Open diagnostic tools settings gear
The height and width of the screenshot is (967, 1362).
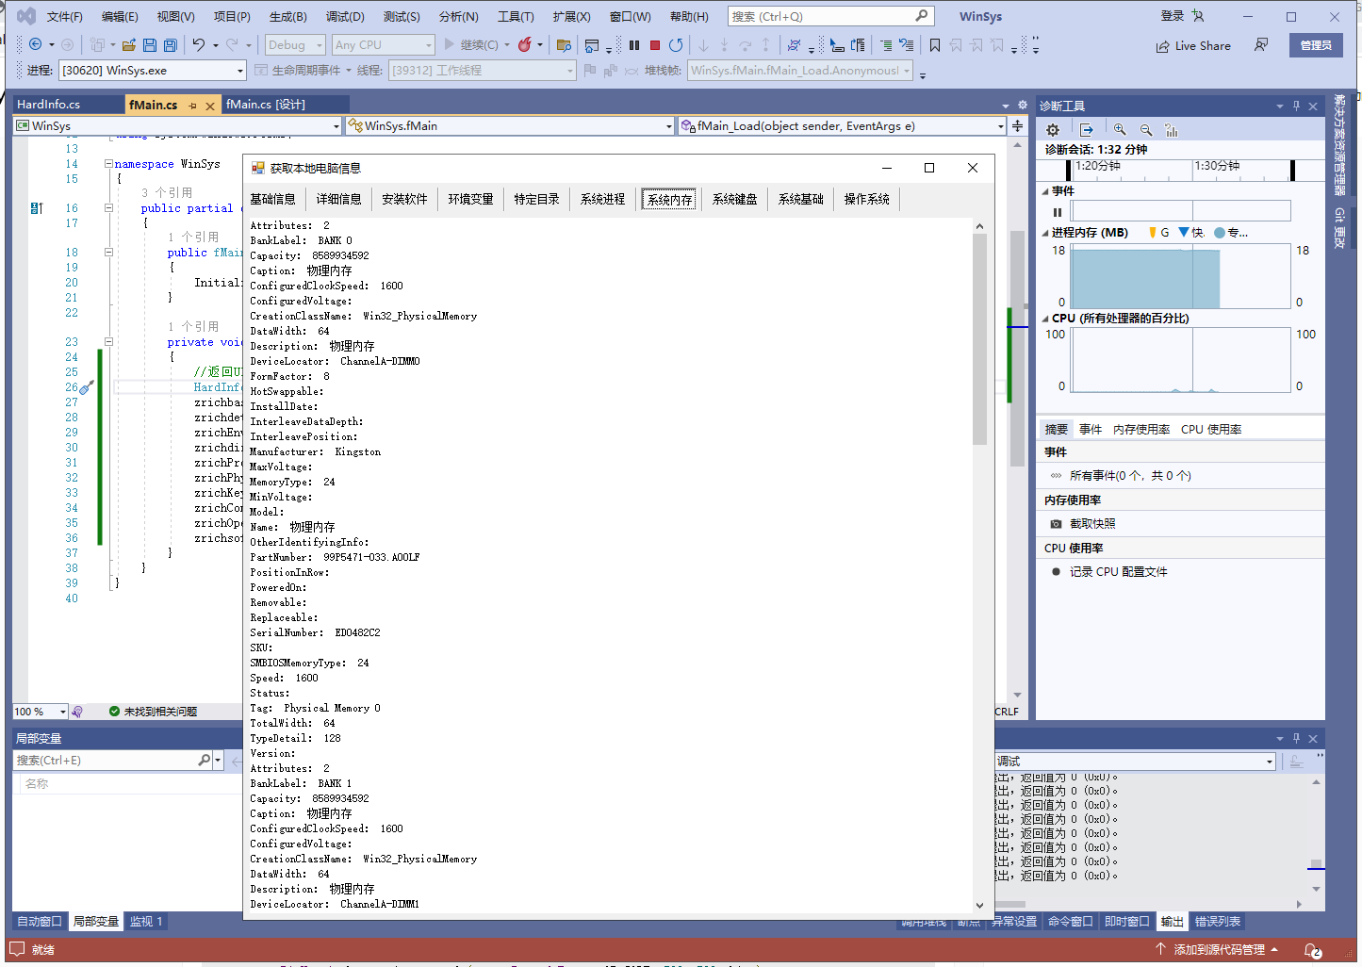point(1053,130)
